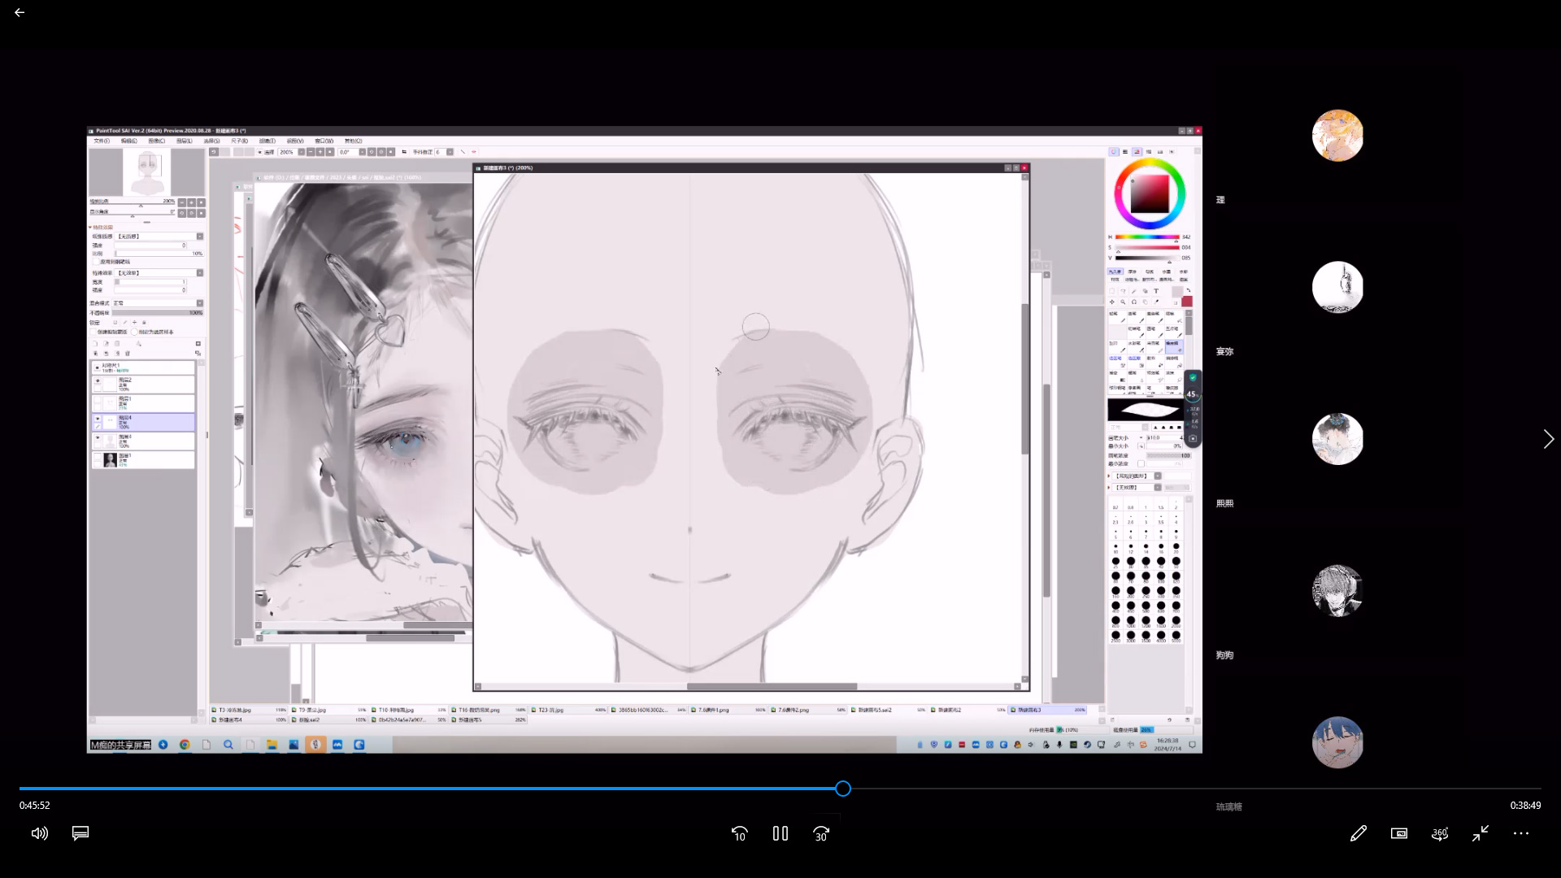Viewport: 1561px width, 878px height.
Task: Go to the next item arrow
Action: click(1548, 439)
